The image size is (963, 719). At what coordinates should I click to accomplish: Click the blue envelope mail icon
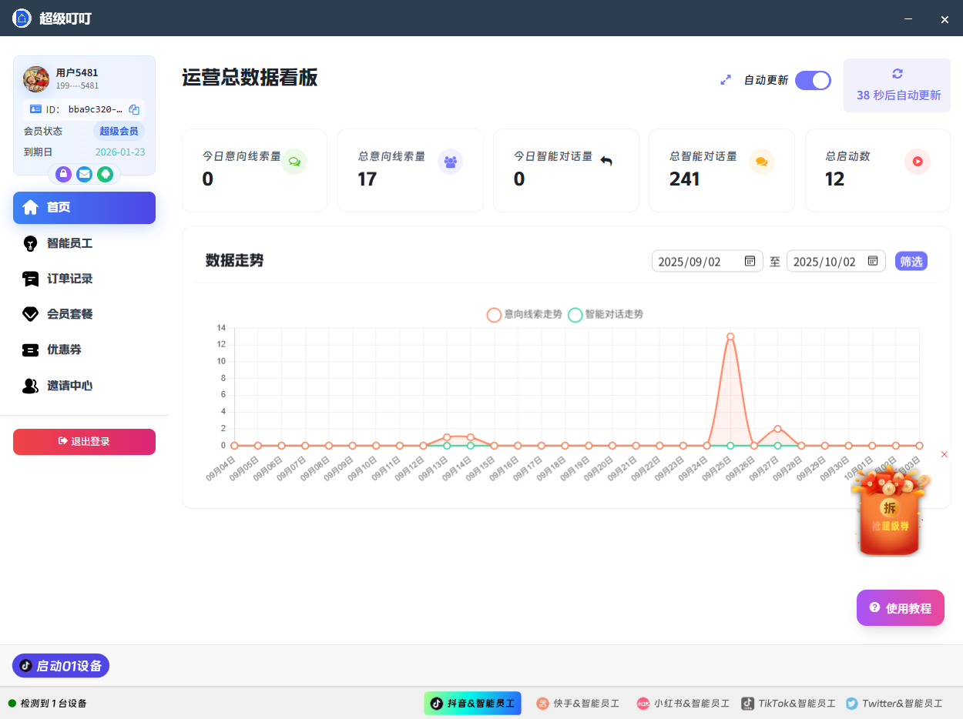(x=84, y=174)
